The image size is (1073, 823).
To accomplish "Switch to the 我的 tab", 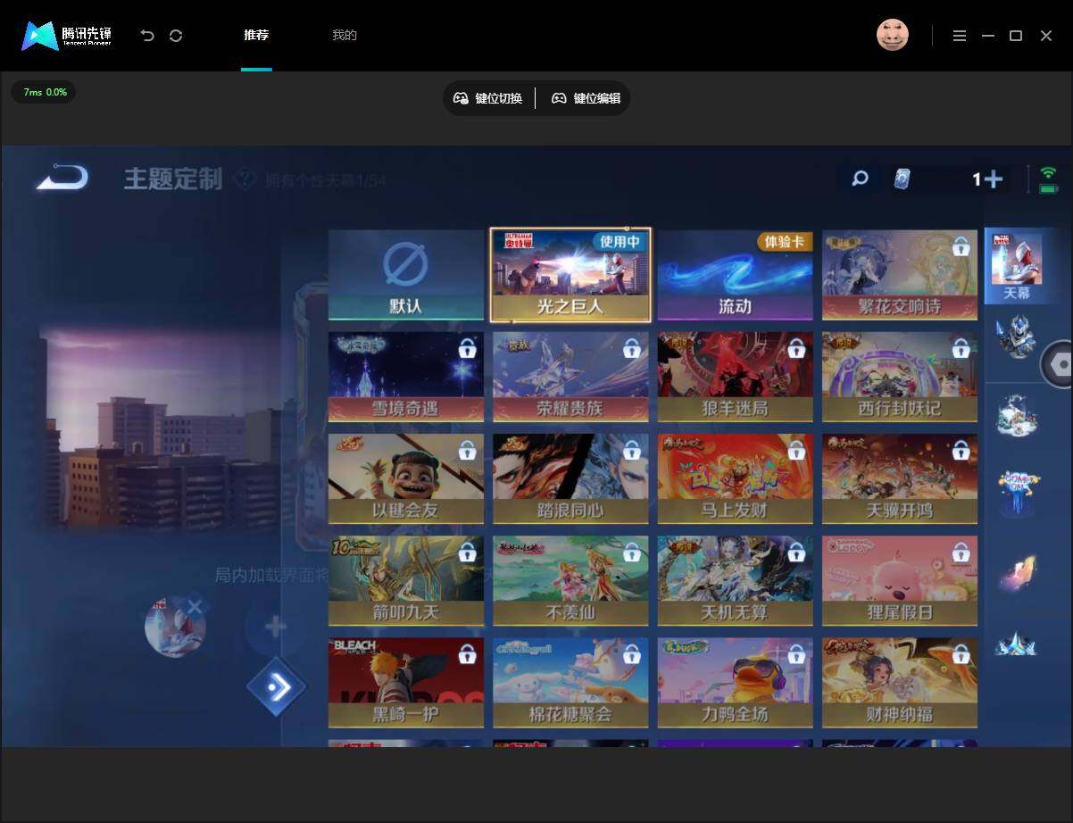I will 345,36.
